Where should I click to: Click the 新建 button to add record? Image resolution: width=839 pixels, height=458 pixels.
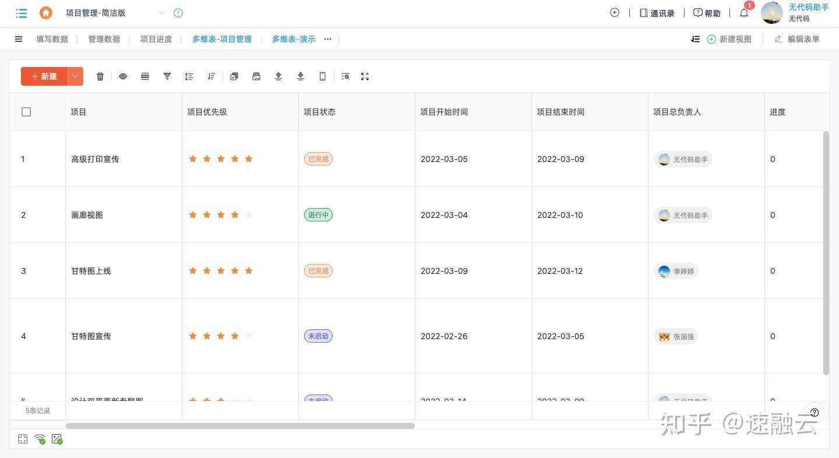(44, 76)
